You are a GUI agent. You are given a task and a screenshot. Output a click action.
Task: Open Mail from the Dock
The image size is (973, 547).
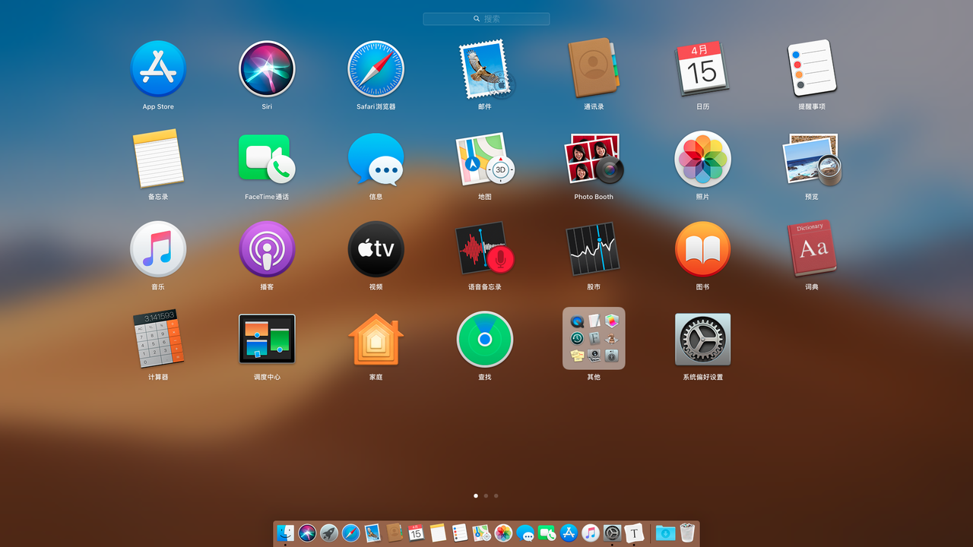372,533
